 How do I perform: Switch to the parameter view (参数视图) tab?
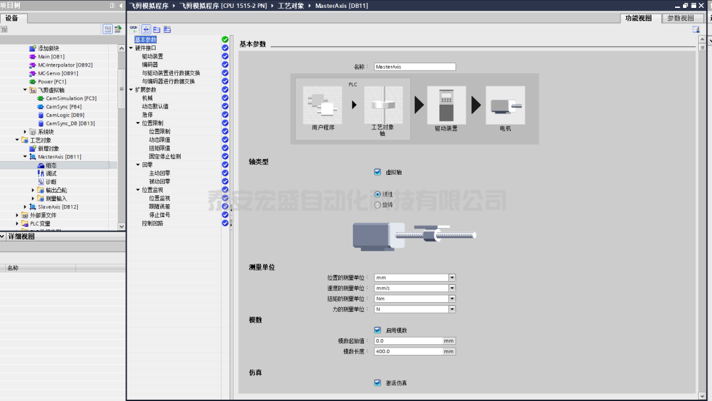click(x=680, y=18)
